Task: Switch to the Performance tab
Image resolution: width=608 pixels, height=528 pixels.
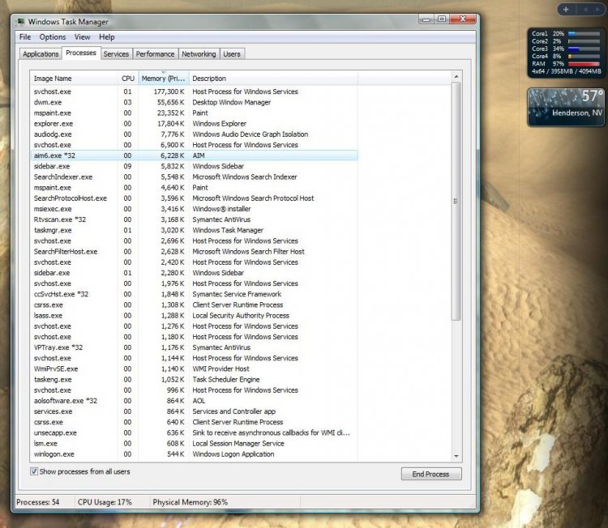Action: pos(155,54)
